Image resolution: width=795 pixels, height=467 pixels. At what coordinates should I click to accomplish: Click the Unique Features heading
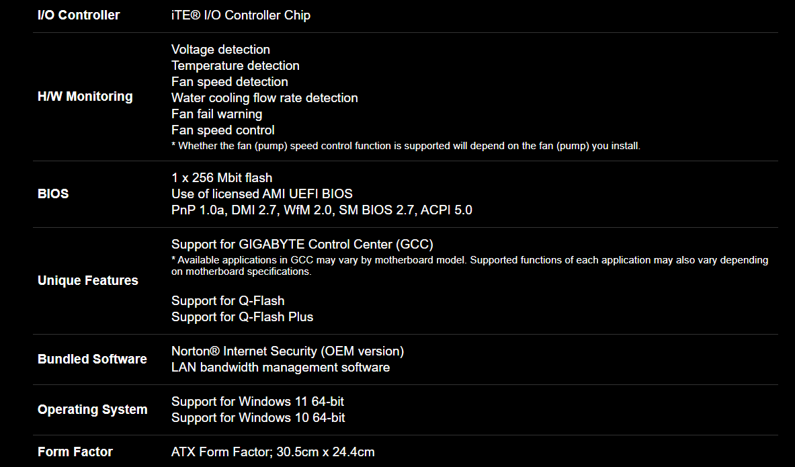[88, 280]
